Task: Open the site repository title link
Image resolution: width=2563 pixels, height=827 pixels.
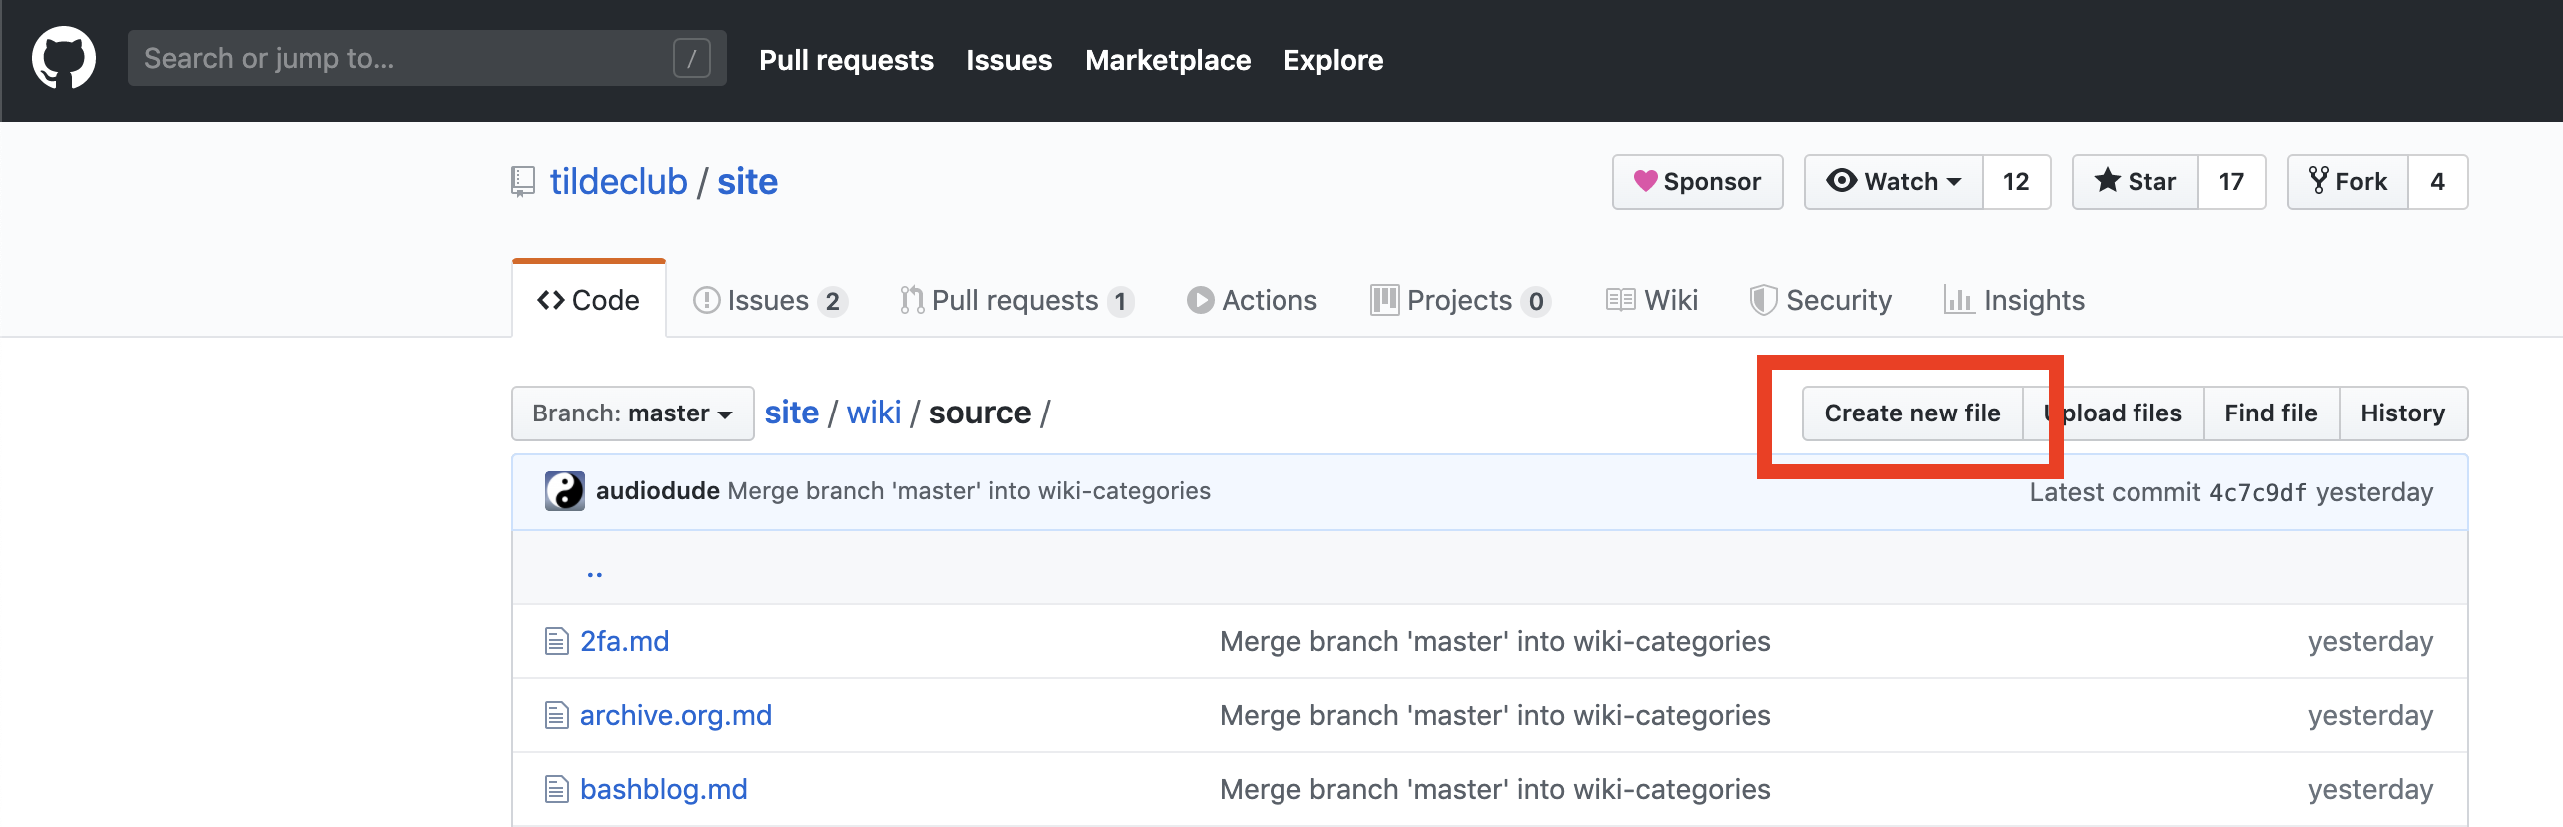Action: tap(747, 182)
